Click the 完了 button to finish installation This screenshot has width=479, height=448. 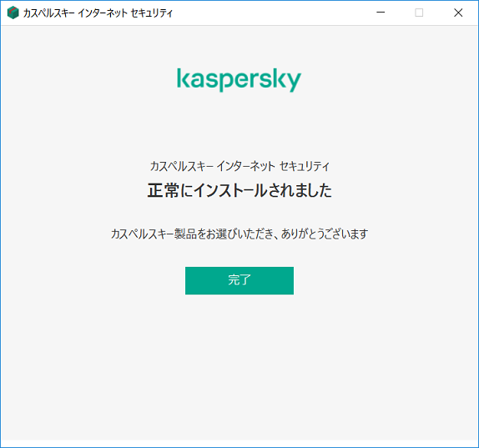(x=239, y=280)
